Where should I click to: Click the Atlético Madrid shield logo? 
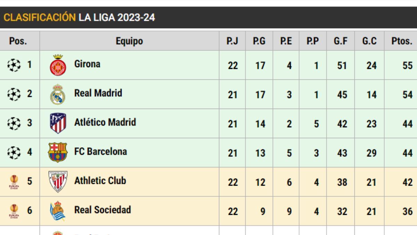[58, 123]
